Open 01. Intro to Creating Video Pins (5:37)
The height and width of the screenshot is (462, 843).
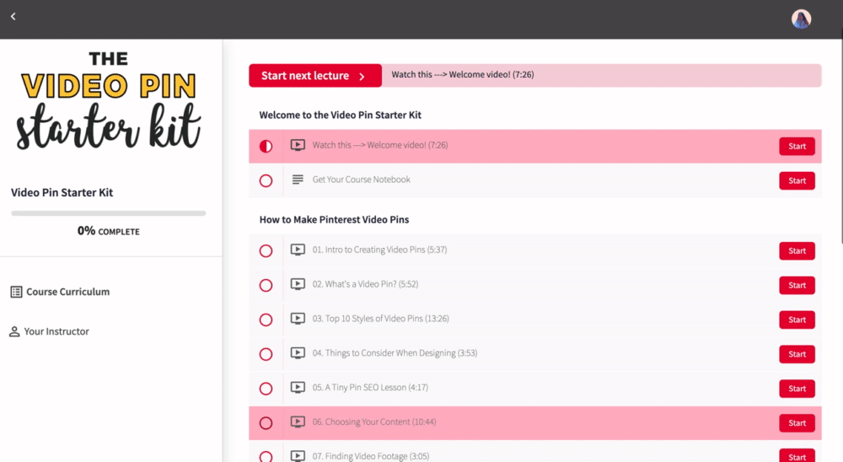click(379, 250)
